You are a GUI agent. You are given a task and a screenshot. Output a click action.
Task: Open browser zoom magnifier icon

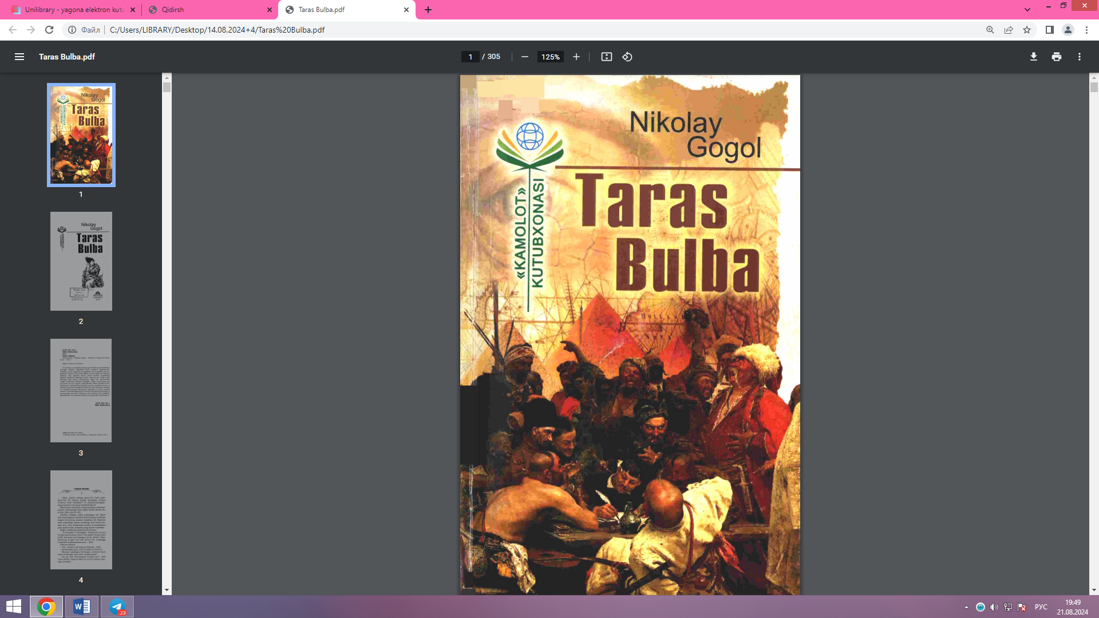pyautogui.click(x=990, y=30)
